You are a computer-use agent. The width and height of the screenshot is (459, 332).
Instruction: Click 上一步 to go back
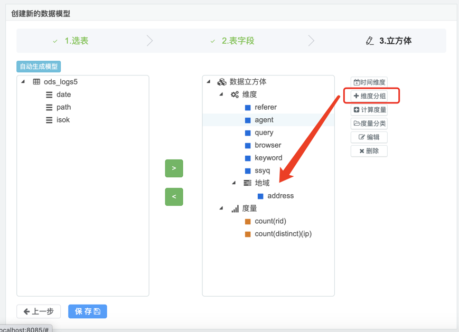[x=39, y=311]
